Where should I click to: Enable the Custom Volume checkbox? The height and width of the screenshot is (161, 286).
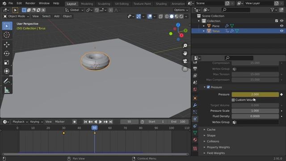(233, 100)
